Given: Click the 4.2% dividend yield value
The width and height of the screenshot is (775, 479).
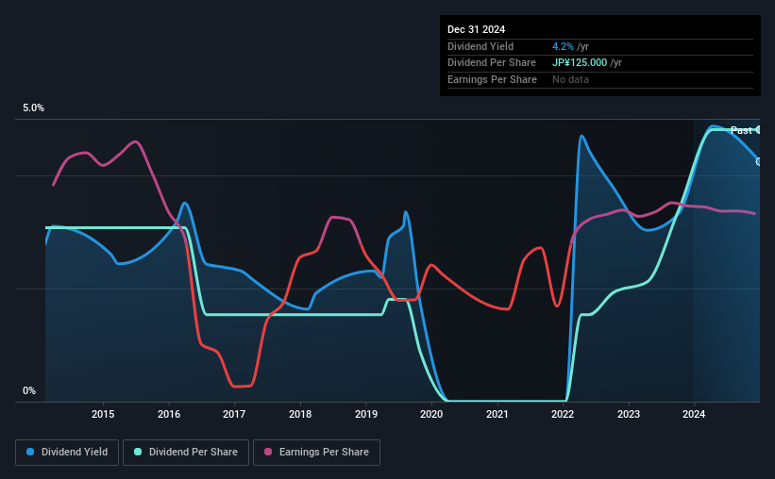Looking at the screenshot, I should coord(563,46).
